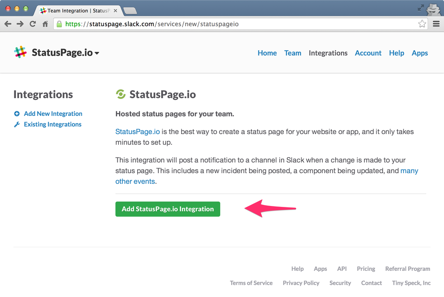Click the browser forward arrow
444x297 pixels.
pos(20,24)
